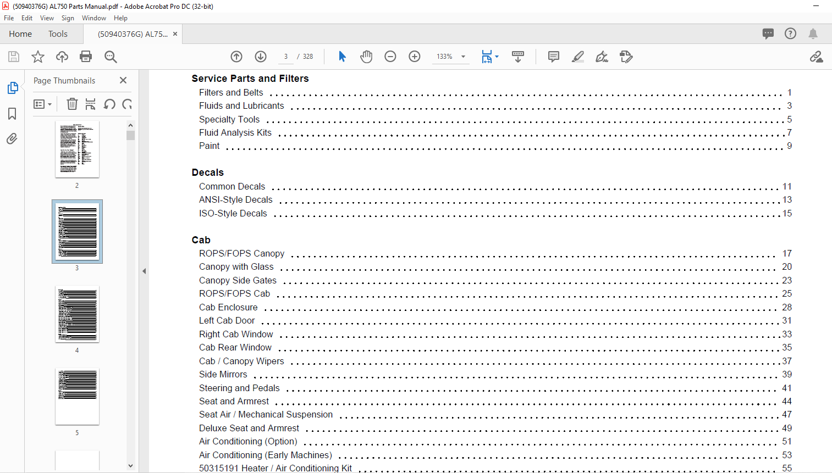Close the Page Thumbnails panel
The height and width of the screenshot is (473, 832).
click(123, 80)
